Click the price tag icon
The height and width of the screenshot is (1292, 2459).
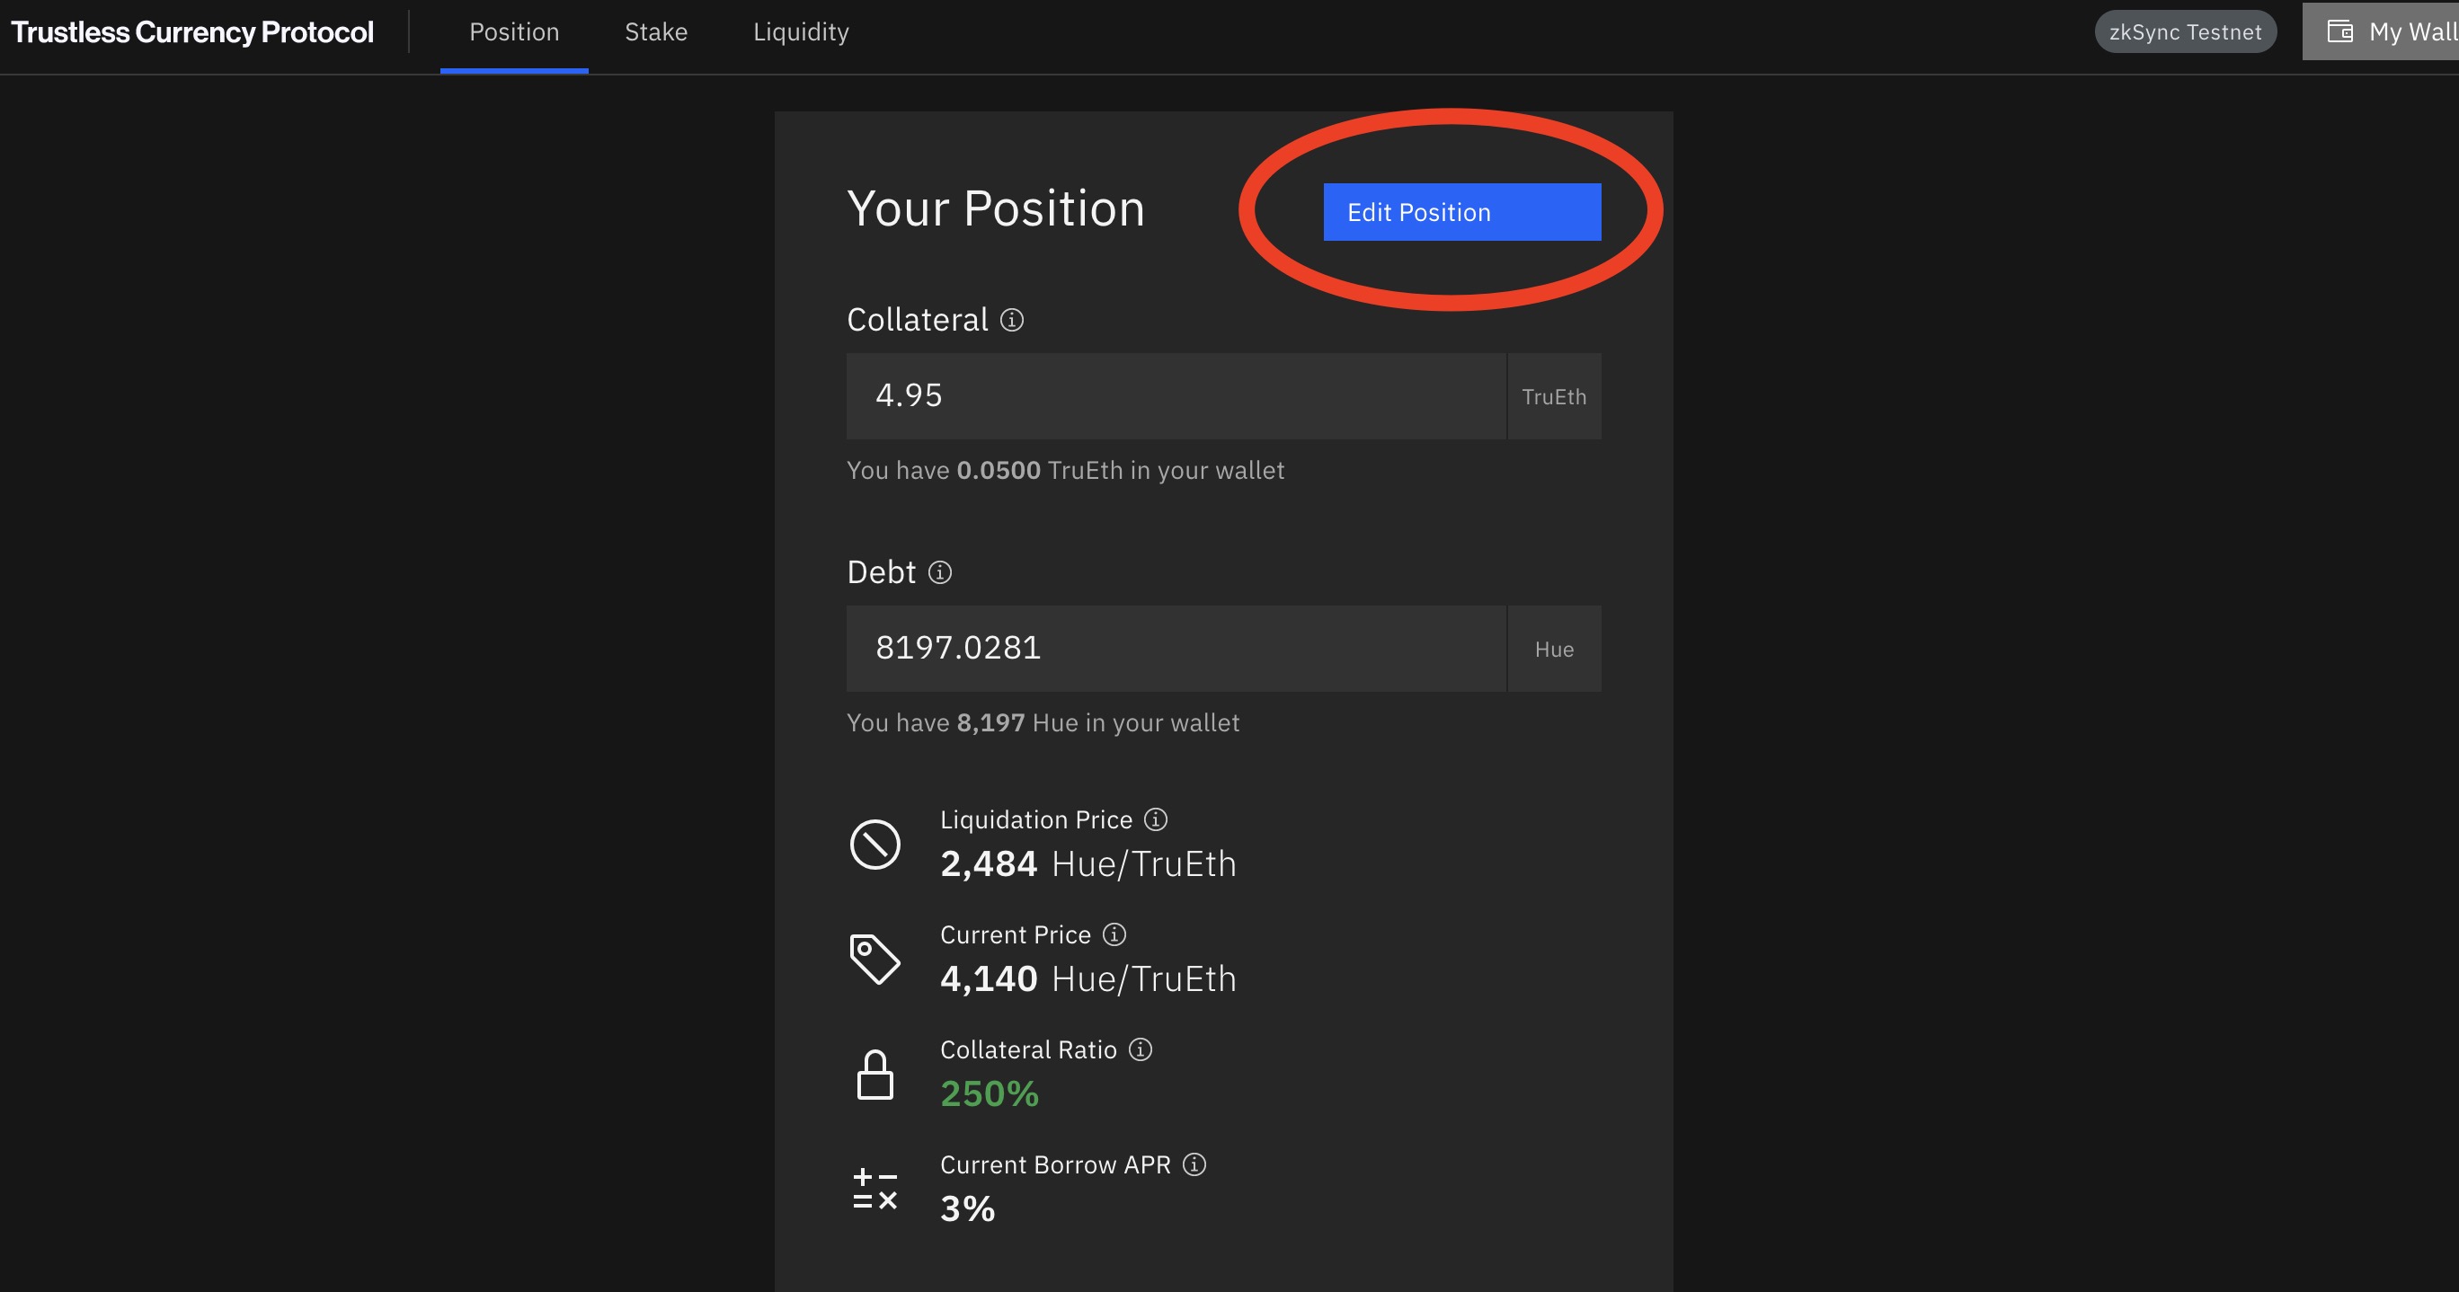(874, 958)
